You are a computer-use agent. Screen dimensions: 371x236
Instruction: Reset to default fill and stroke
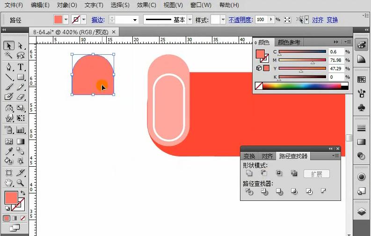click(x=7, y=208)
